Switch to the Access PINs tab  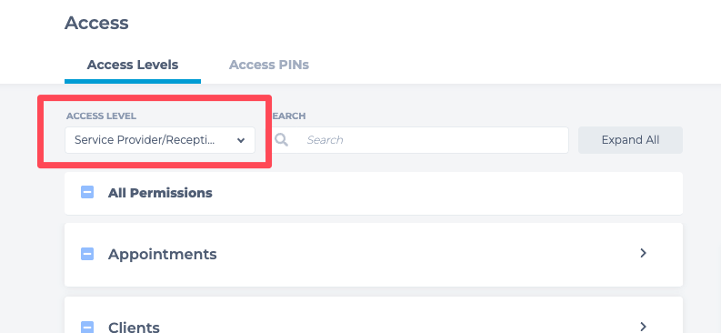269,65
